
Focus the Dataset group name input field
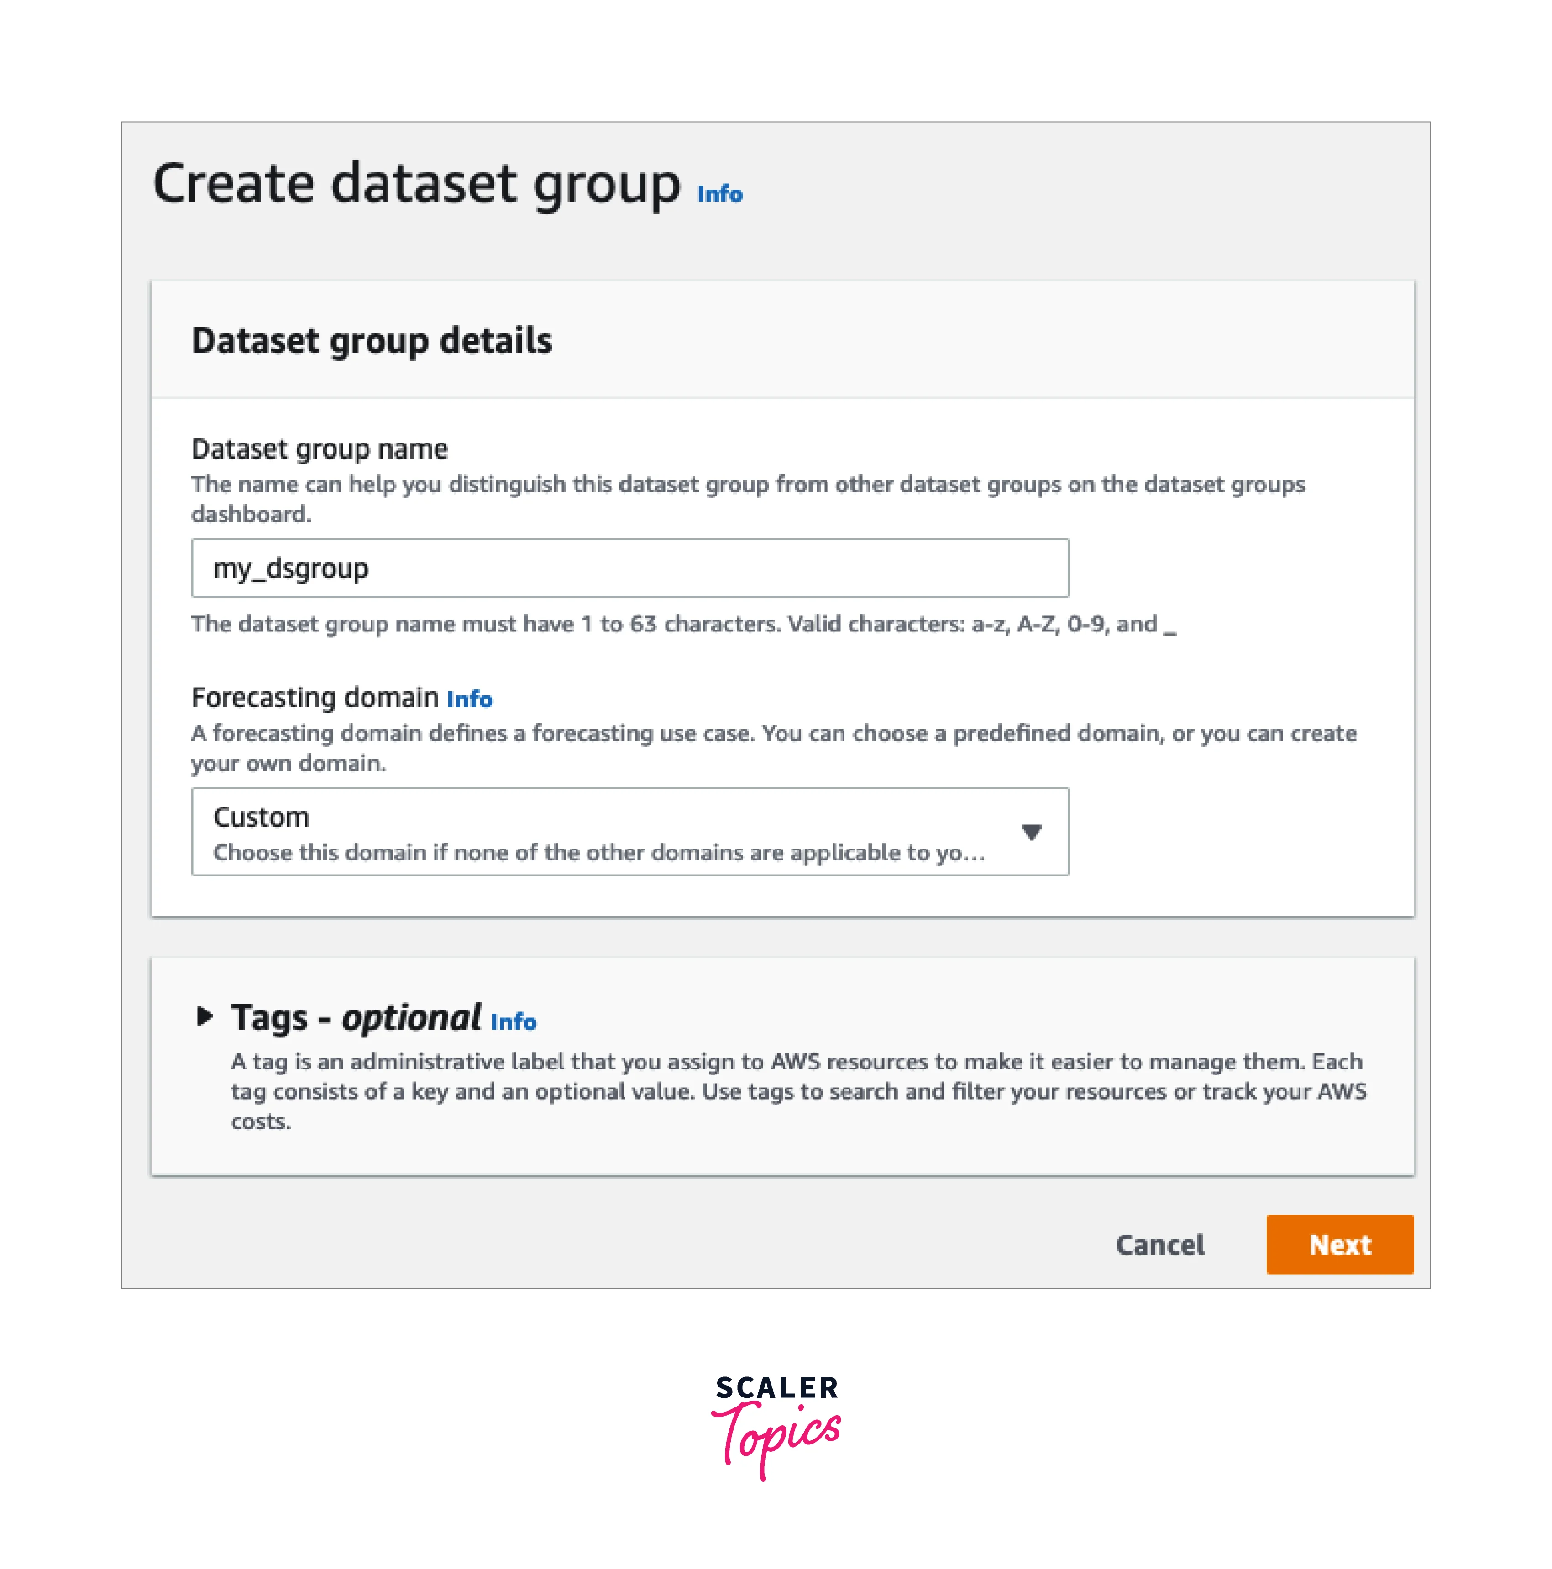(629, 568)
